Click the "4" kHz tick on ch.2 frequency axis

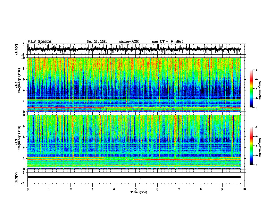(x=24, y=148)
